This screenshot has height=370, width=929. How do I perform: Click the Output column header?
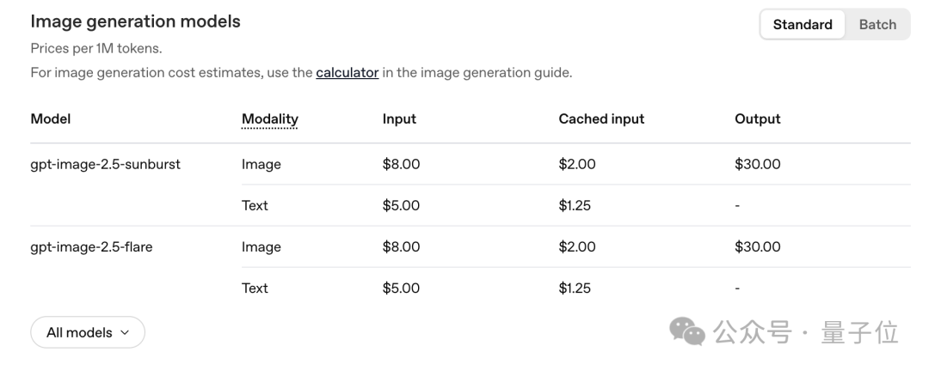(x=758, y=118)
